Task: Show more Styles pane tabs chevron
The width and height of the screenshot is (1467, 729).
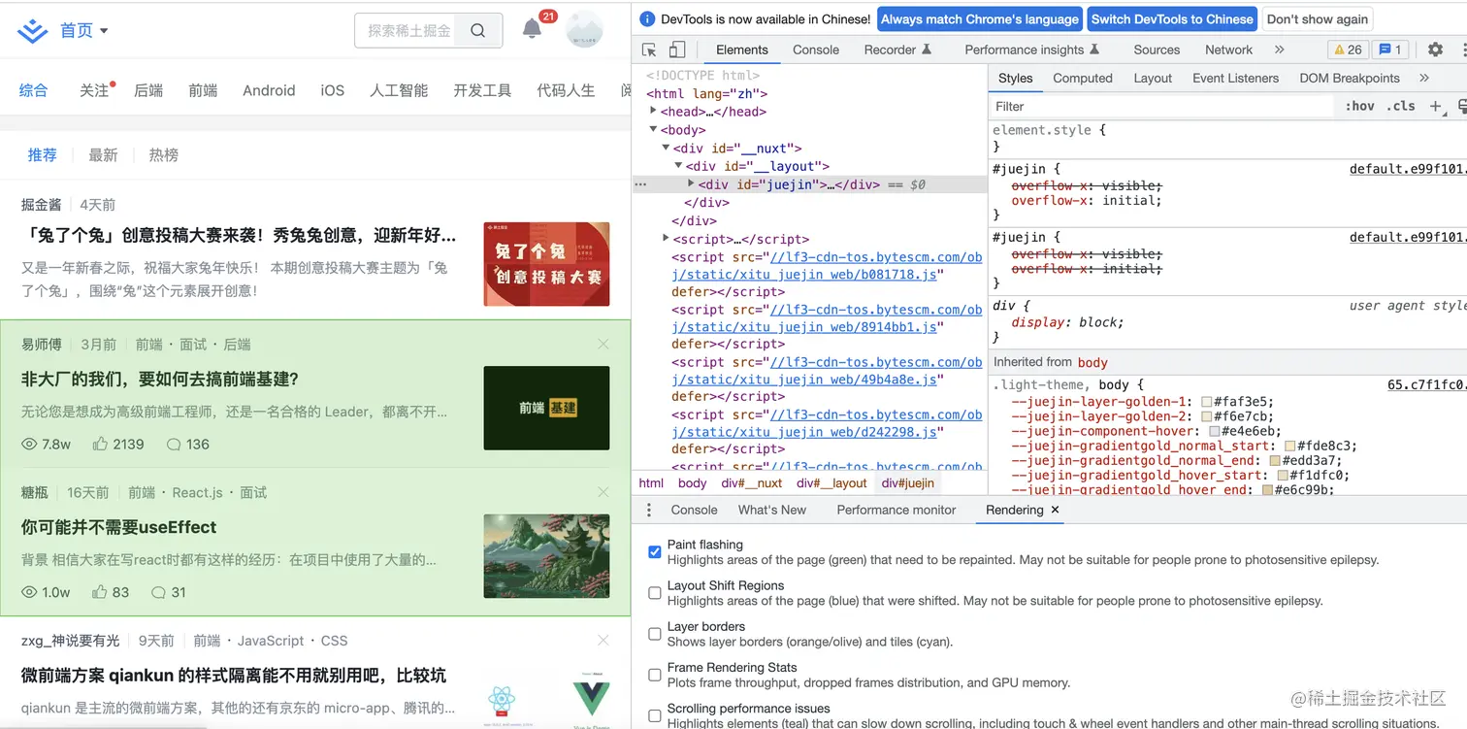Action: coord(1424,78)
